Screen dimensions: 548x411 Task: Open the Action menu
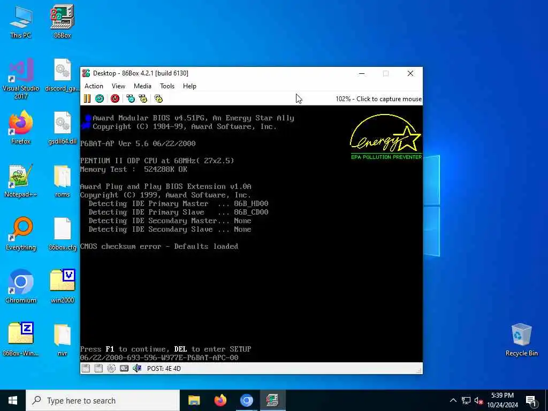point(94,86)
